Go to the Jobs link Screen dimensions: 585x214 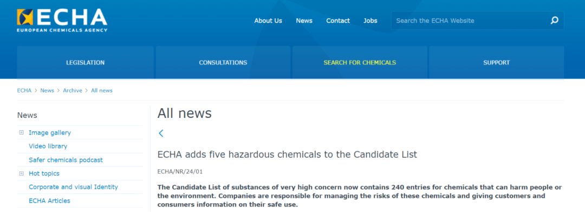click(370, 21)
